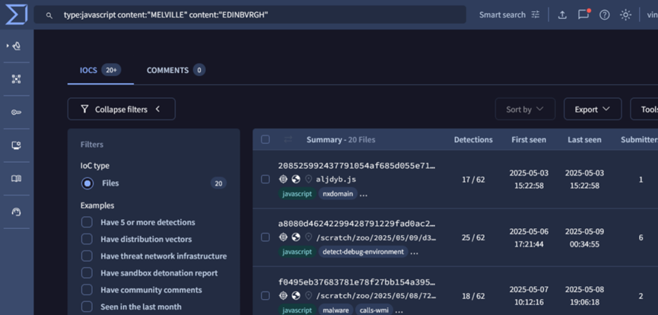The image size is (658, 315).
Task: Check 'Have 5 or more detections' filter
Action: click(87, 222)
